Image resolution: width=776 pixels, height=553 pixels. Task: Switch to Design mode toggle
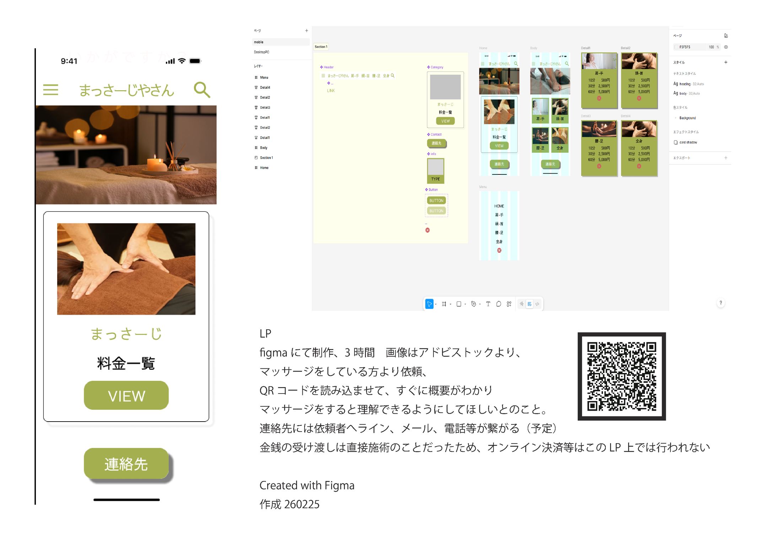(529, 304)
